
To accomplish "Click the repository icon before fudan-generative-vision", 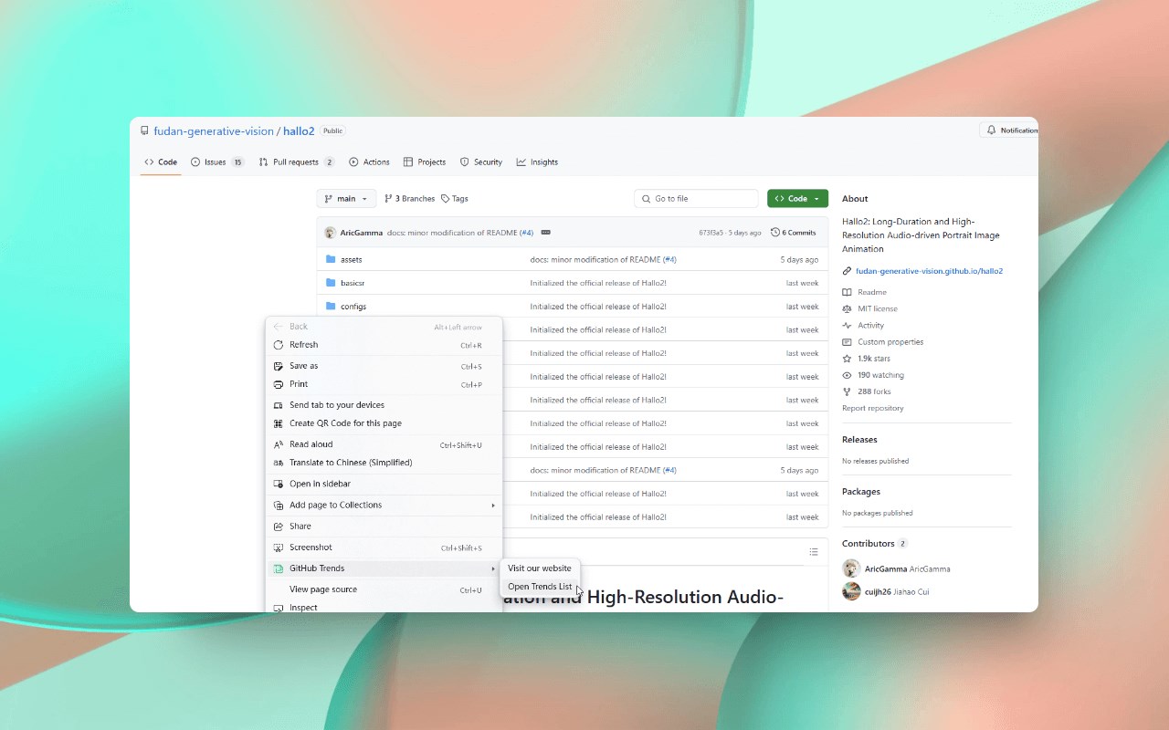I will [x=144, y=131].
